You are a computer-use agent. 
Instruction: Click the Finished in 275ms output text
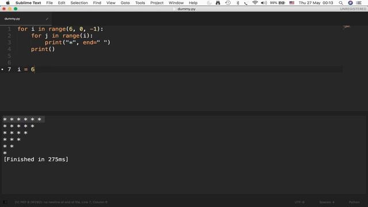pyautogui.click(x=36, y=159)
